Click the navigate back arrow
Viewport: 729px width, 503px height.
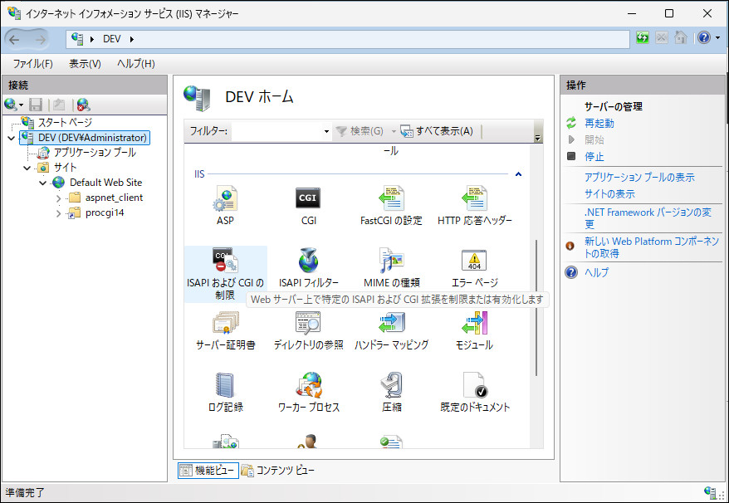14,40
